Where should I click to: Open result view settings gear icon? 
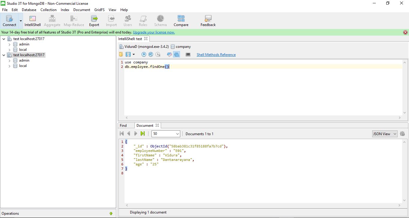(x=402, y=134)
